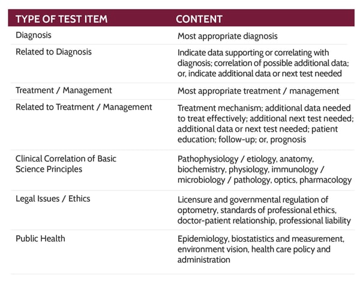Click 'doctor-patient relationship, professional liability' line
Screen dimensions: 360x282
(x=264, y=221)
